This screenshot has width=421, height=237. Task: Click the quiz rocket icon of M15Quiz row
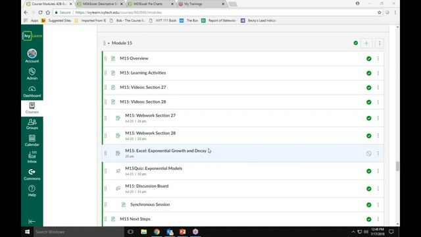coord(118,171)
